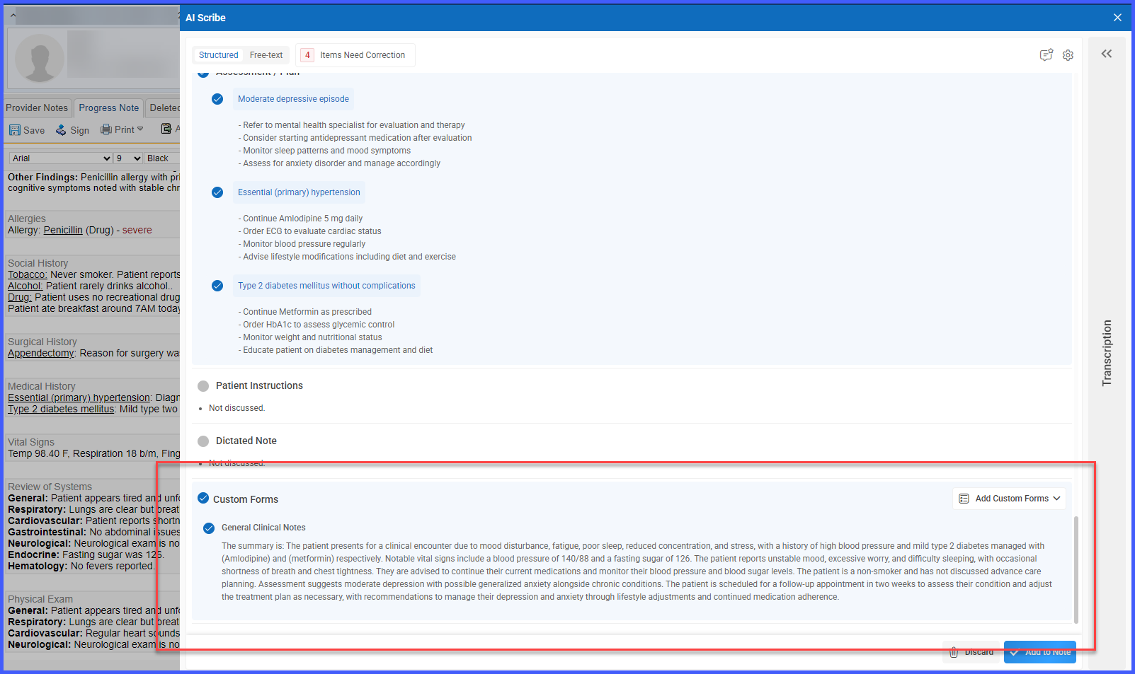Uncheck Moderate depressive episode diagnosis

click(217, 99)
